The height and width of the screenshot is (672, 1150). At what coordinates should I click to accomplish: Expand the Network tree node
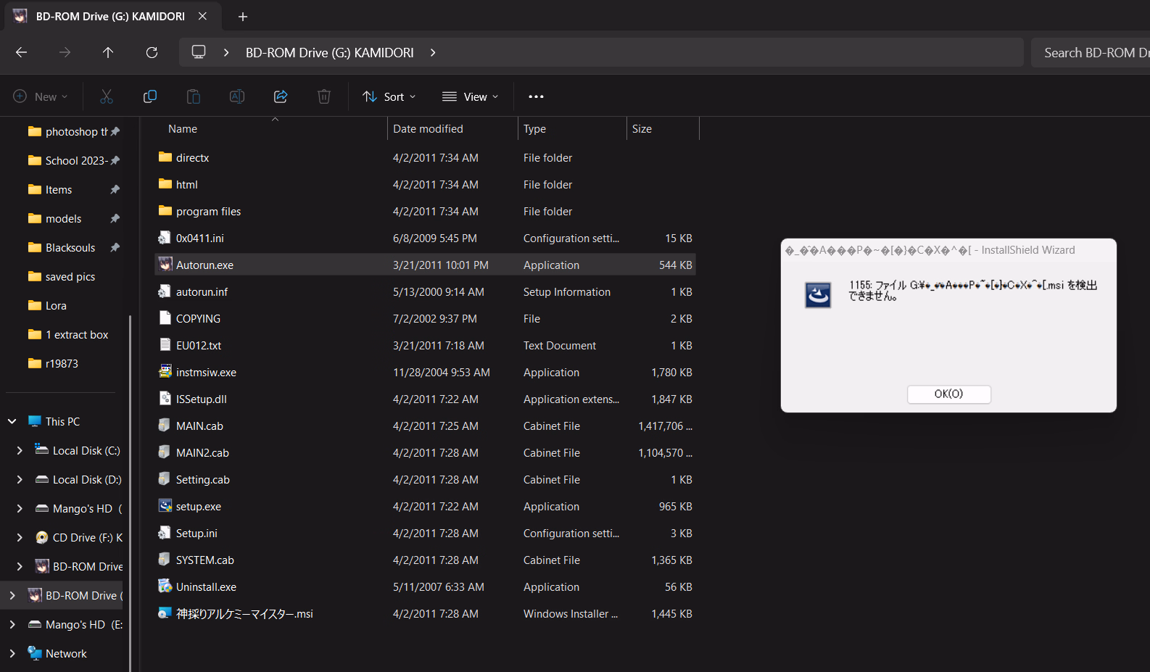click(x=12, y=653)
